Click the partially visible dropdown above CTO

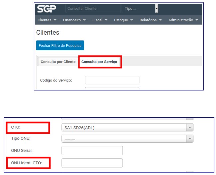(x=127, y=118)
